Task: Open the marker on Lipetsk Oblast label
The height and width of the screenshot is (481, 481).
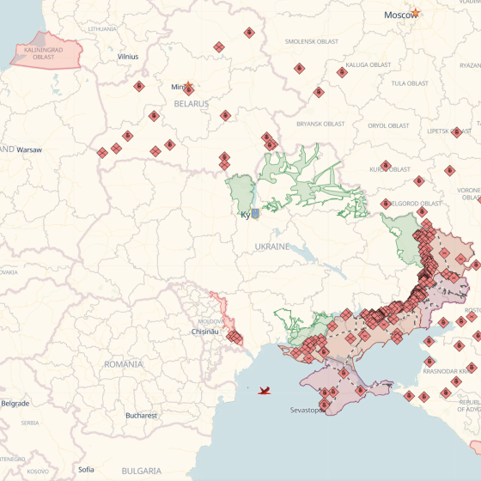Action: coord(456,132)
